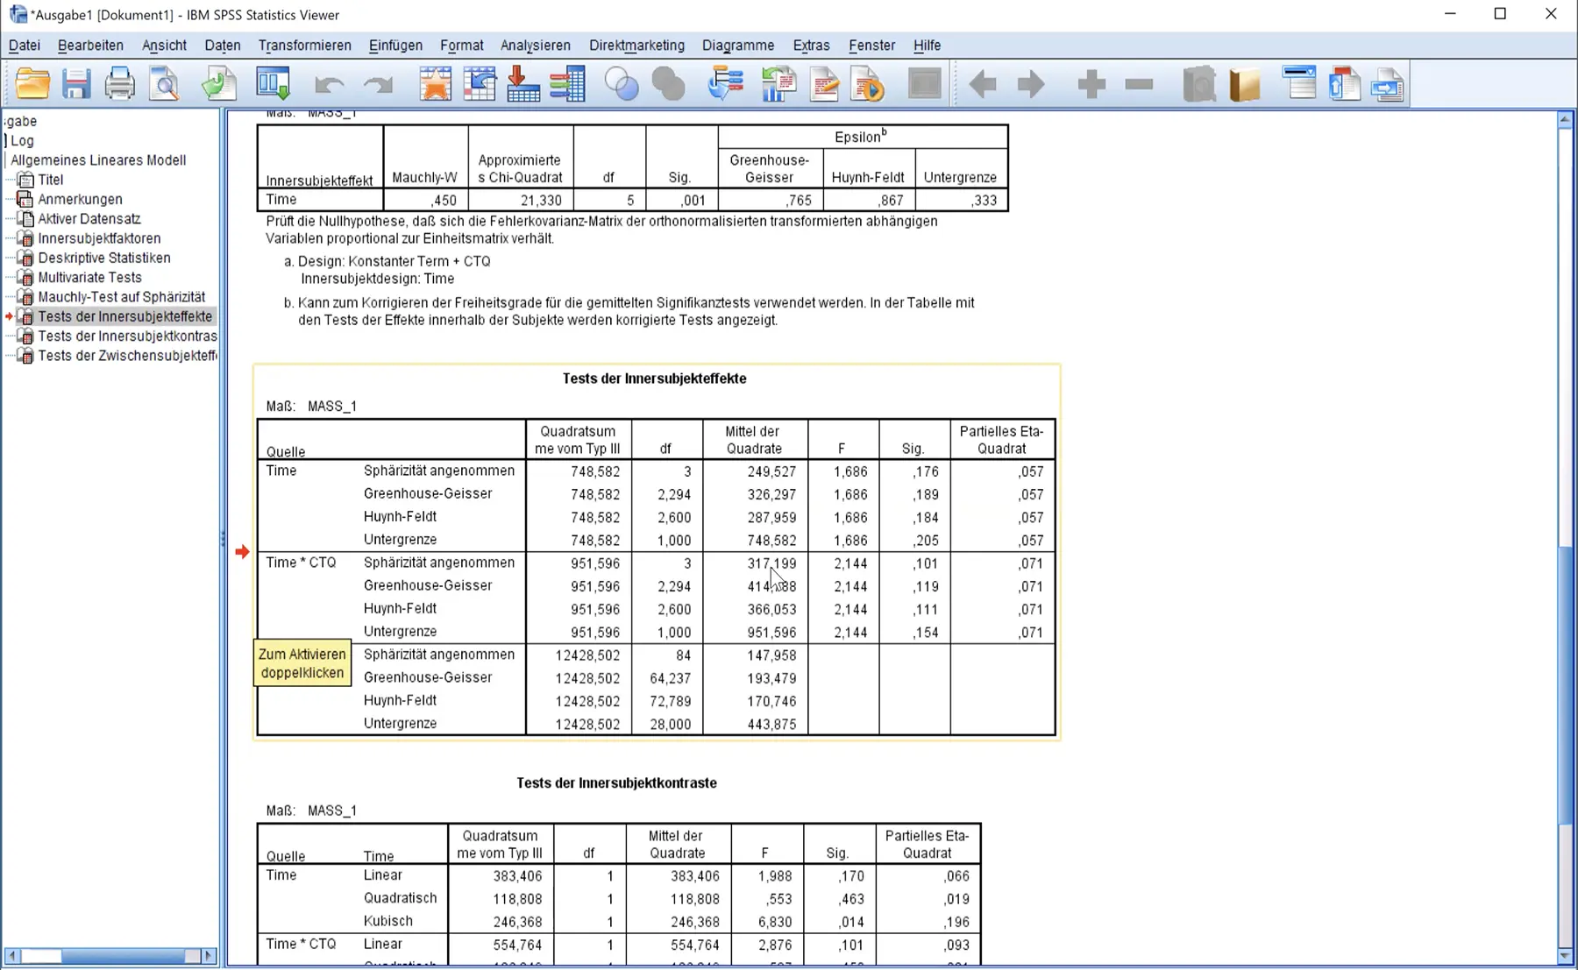Click the Go to Variable icon
1578x970 pixels.
(523, 84)
